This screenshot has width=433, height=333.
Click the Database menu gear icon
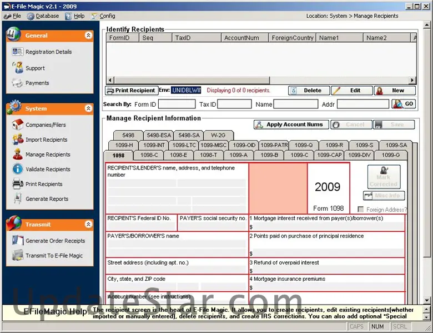pyautogui.click(x=31, y=16)
